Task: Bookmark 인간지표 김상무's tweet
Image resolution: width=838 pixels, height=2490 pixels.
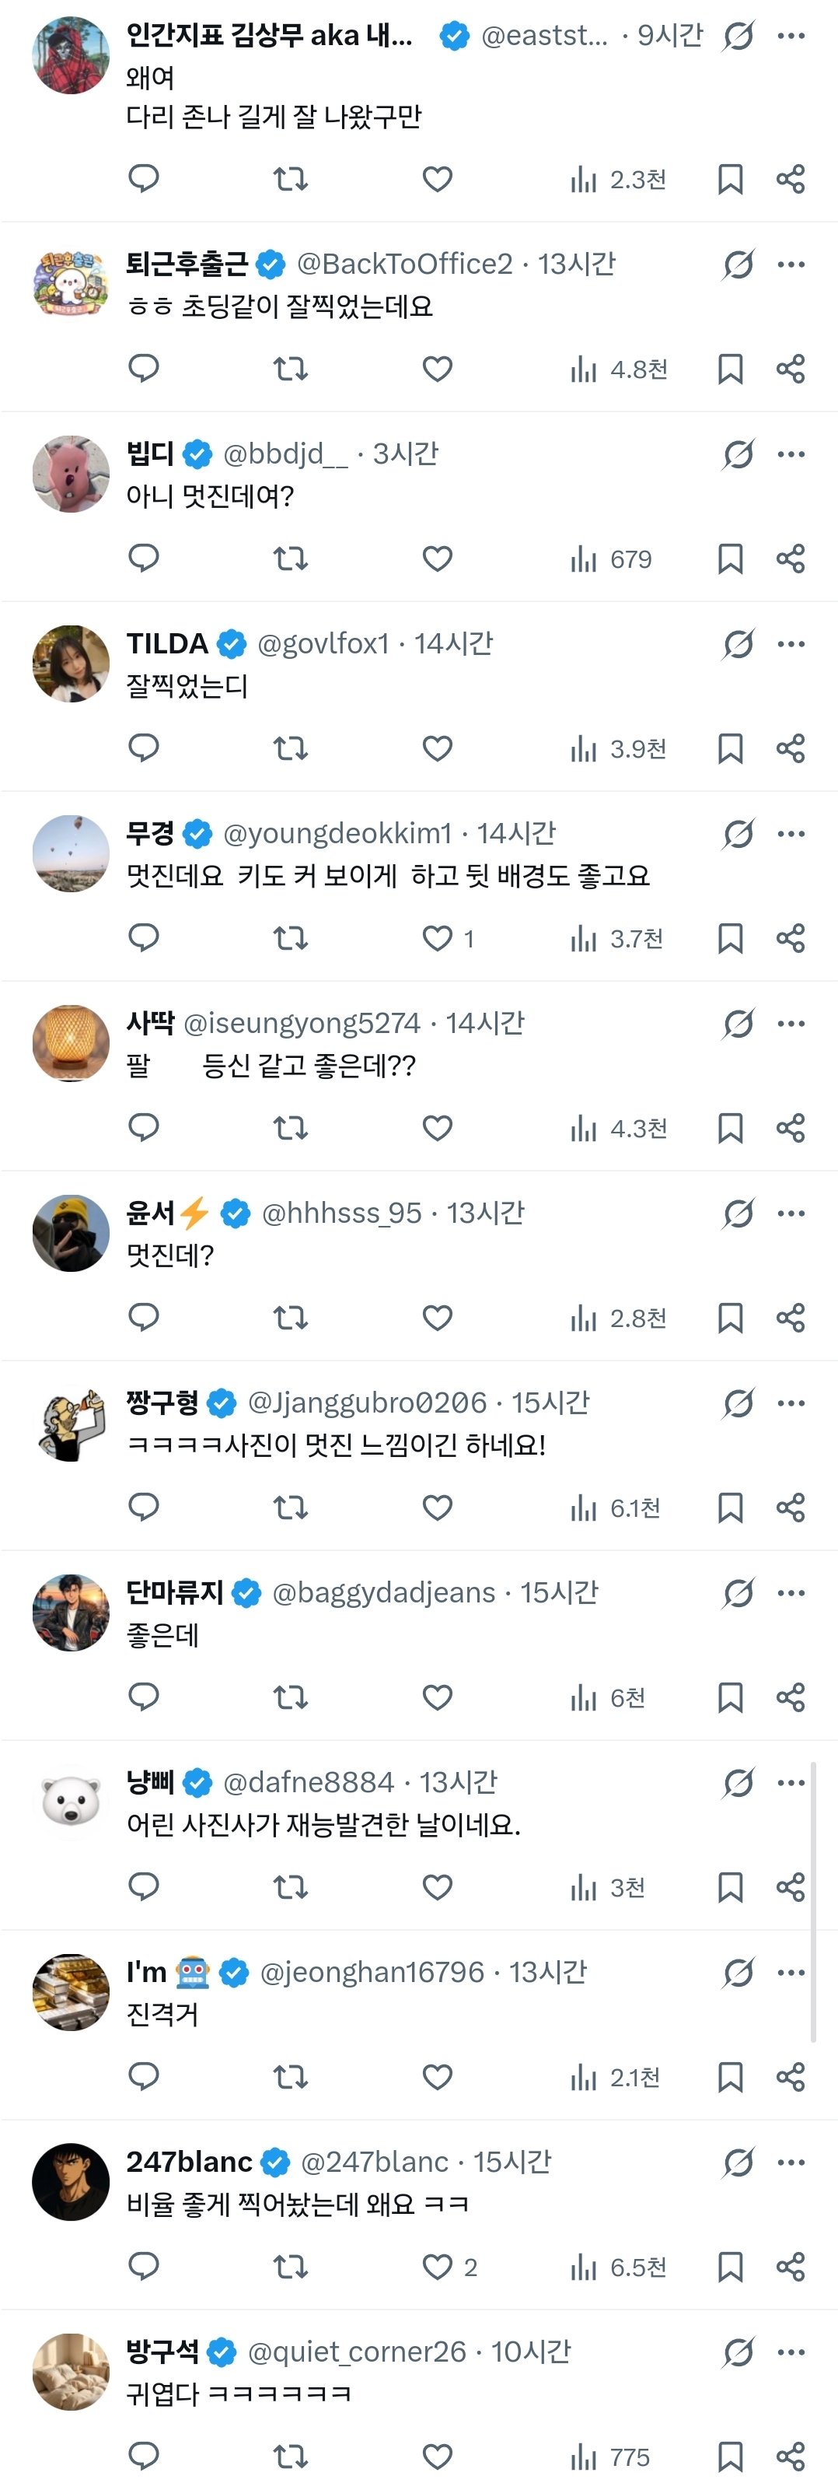Action: [730, 180]
